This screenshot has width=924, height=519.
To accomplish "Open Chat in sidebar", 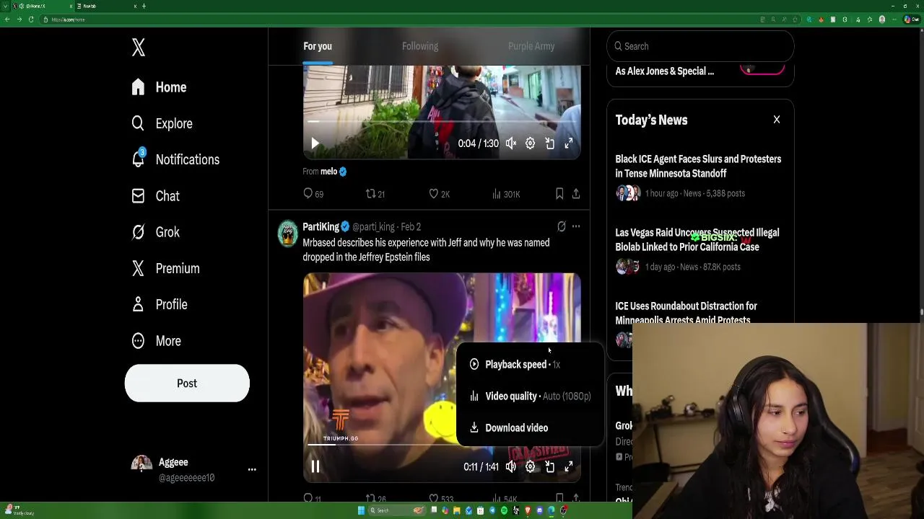I will (x=155, y=196).
